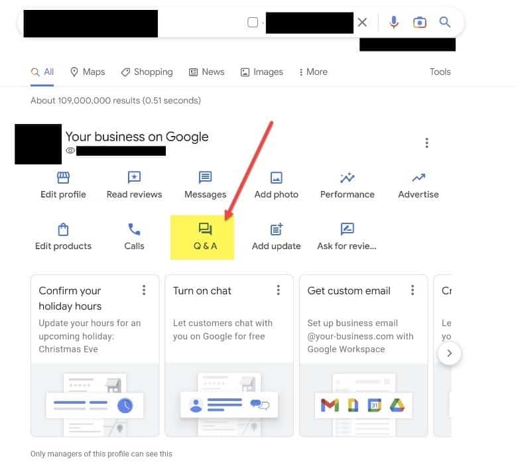This screenshot has width=516, height=470.
Task: View Performance sparkle chart icon
Action: pos(347,178)
